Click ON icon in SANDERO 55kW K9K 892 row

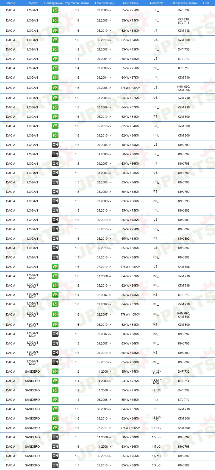[x=55, y=456]
